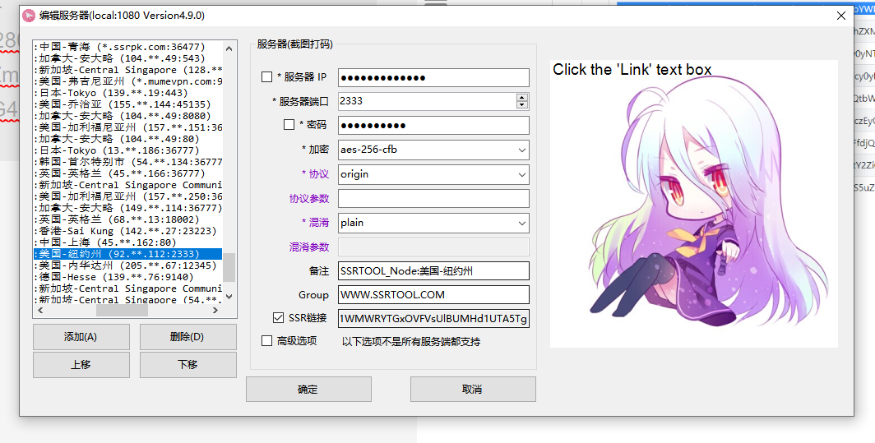Click the 添加(A) button
The image size is (875, 443).
(x=81, y=337)
